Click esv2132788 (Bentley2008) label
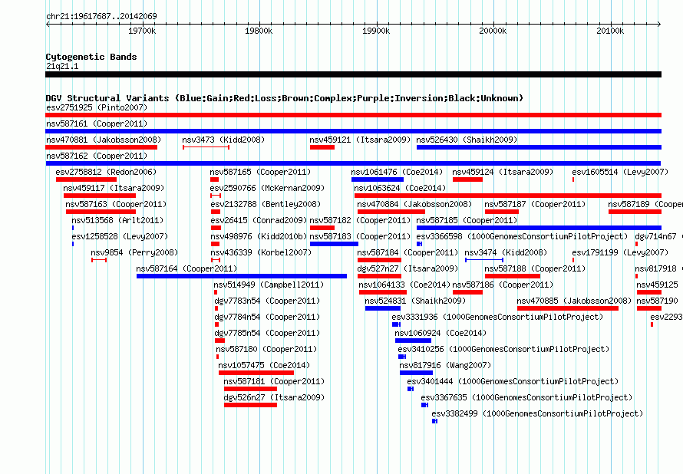The height and width of the screenshot is (474, 683). 266,204
